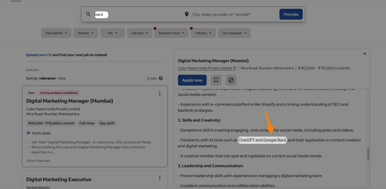The image size is (386, 189).
Task: Click the Upload your CV link
Action: pos(39,55)
